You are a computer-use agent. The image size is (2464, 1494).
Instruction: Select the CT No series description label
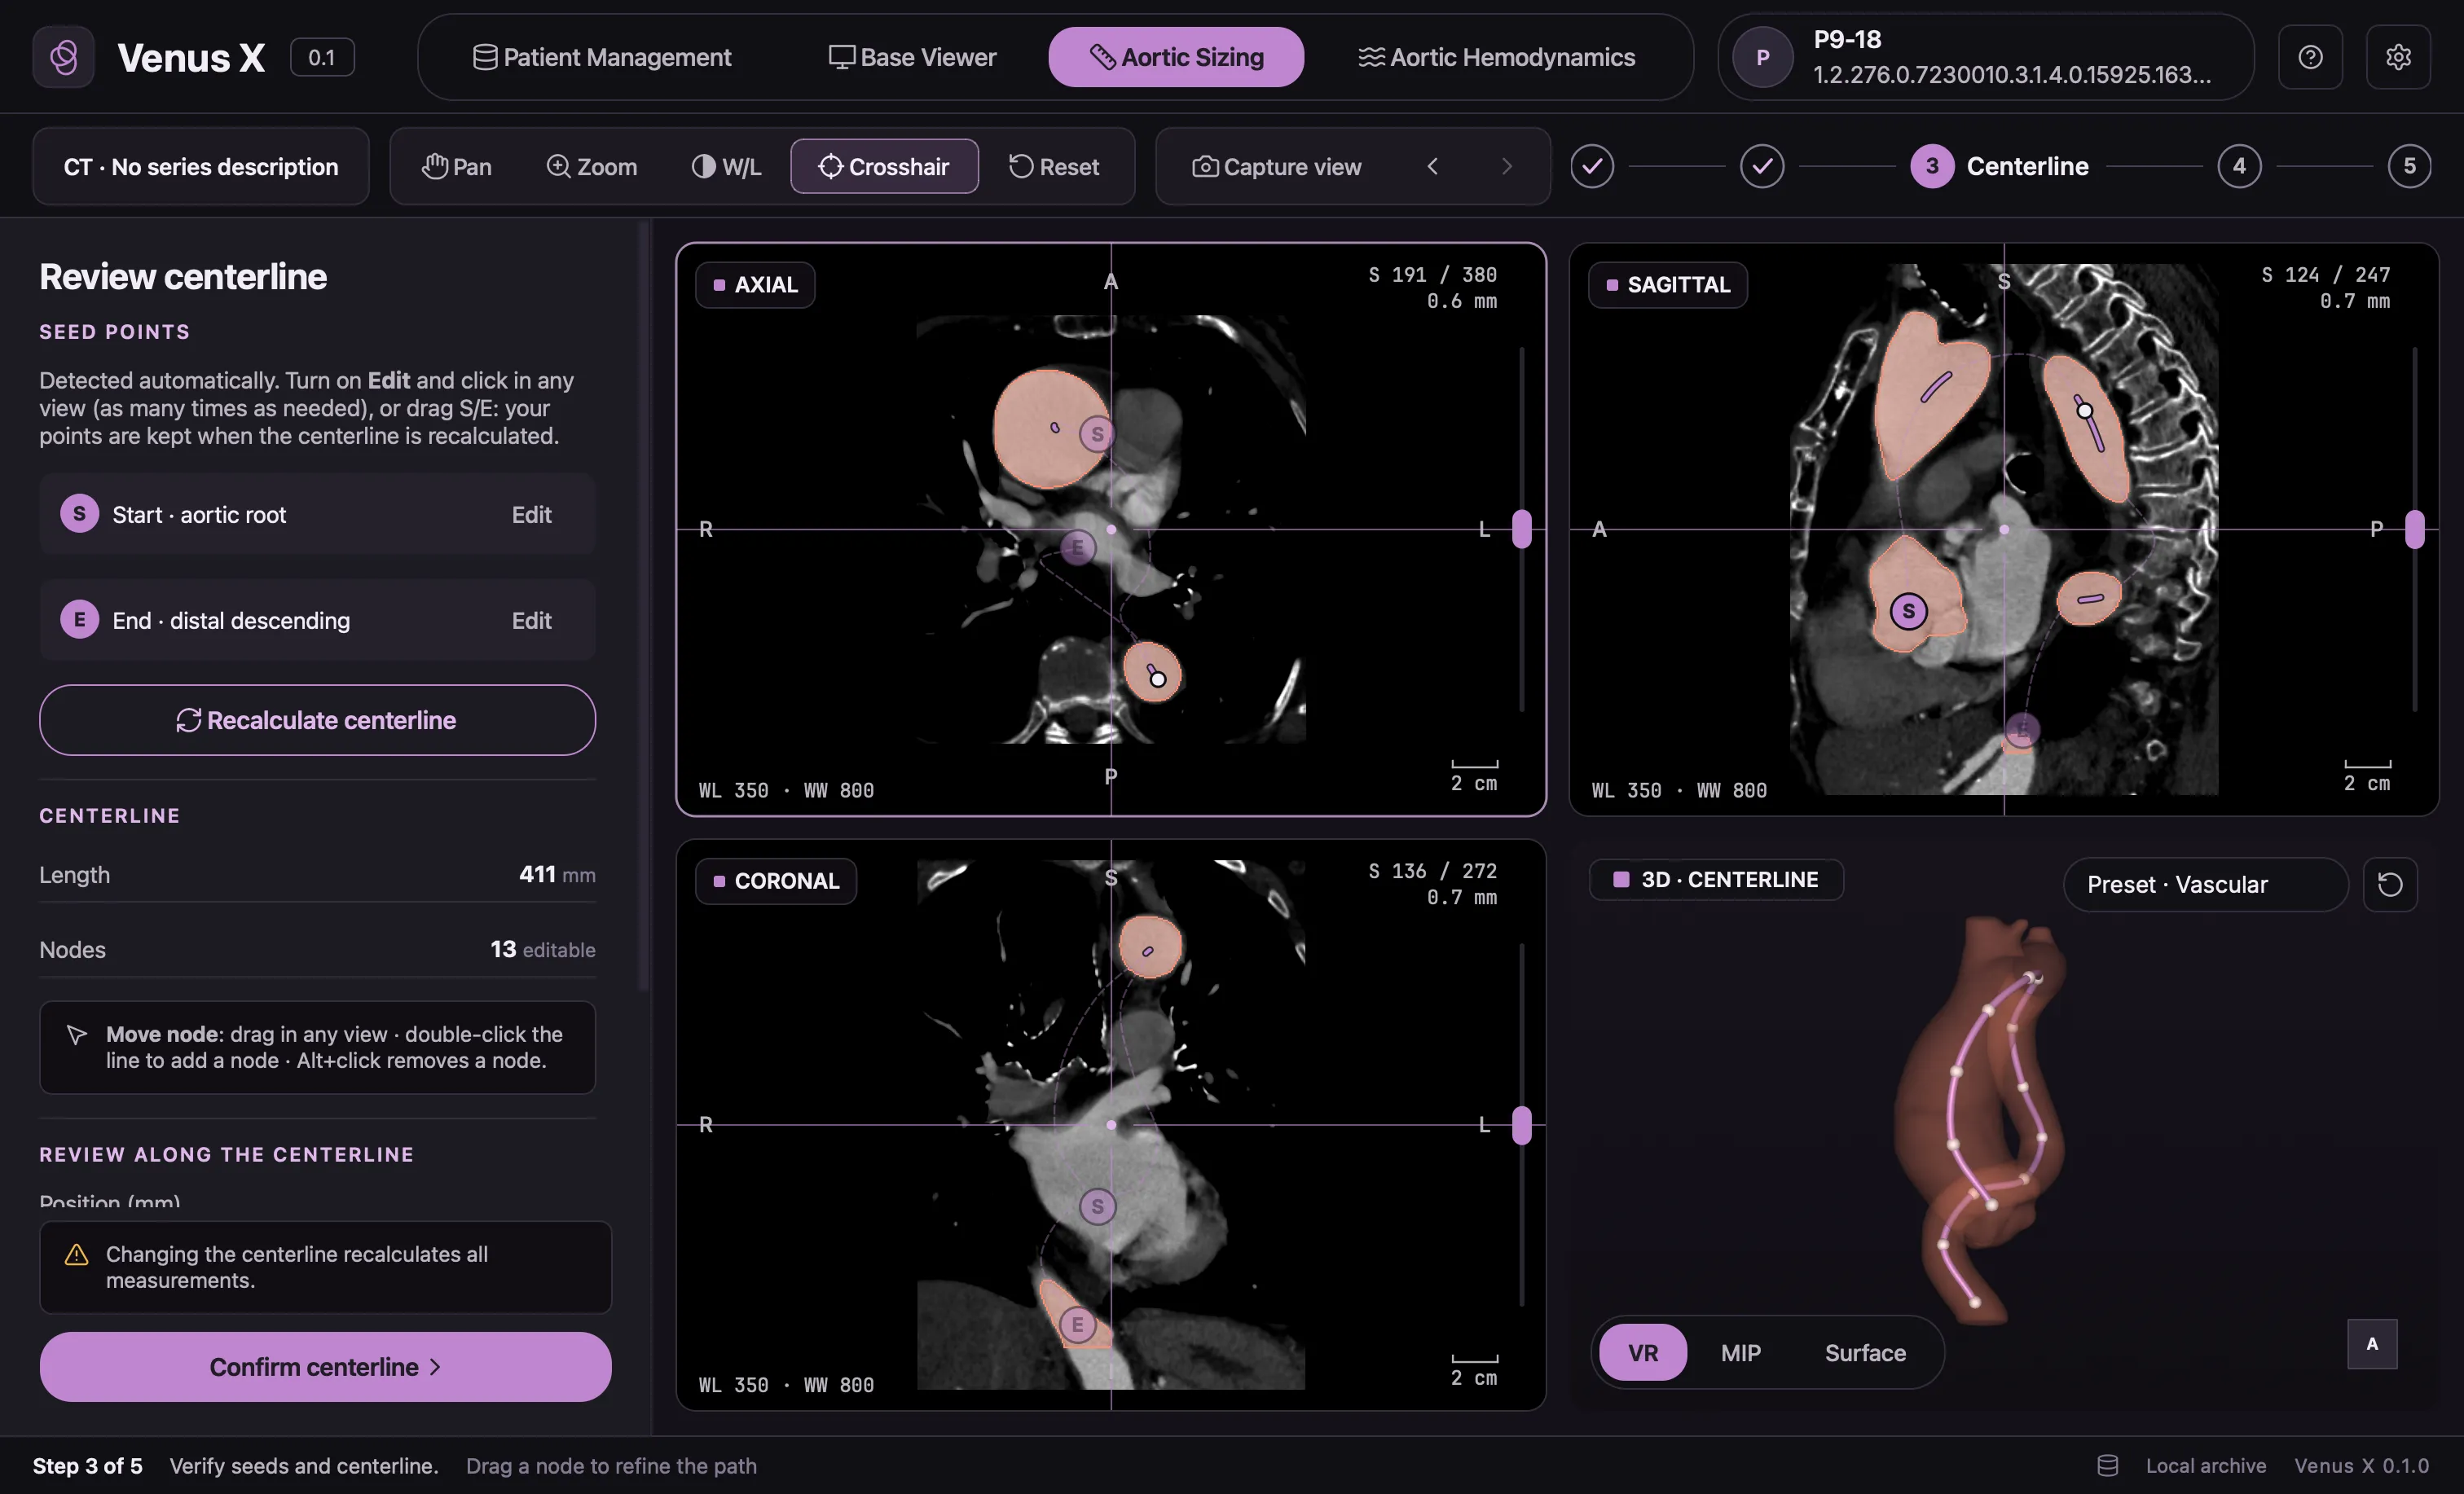coord(201,166)
